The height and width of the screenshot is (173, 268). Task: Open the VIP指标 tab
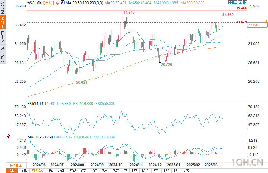[38, 171]
